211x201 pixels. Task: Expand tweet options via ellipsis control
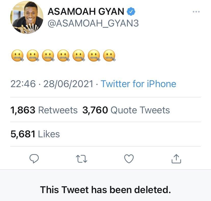point(196,10)
